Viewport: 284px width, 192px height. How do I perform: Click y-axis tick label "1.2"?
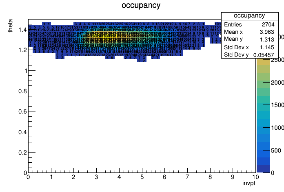(22, 50)
